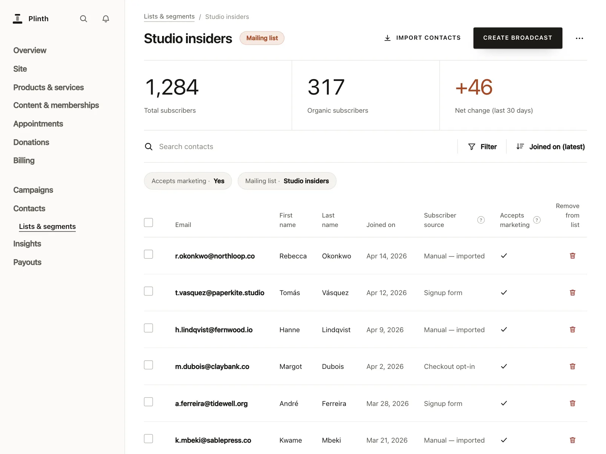The width and height of the screenshot is (606, 454).
Task: Edit the Accepts marketing Yes filter chip
Action: [188, 181]
